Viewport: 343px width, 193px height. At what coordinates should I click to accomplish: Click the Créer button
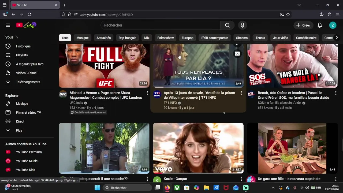(x=303, y=25)
